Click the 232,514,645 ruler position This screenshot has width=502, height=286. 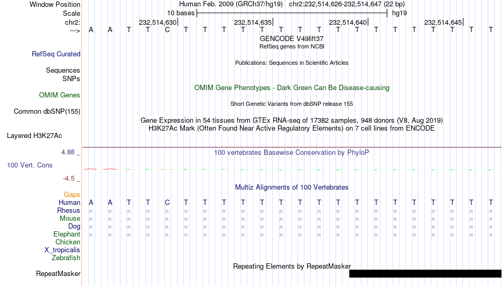(x=443, y=22)
